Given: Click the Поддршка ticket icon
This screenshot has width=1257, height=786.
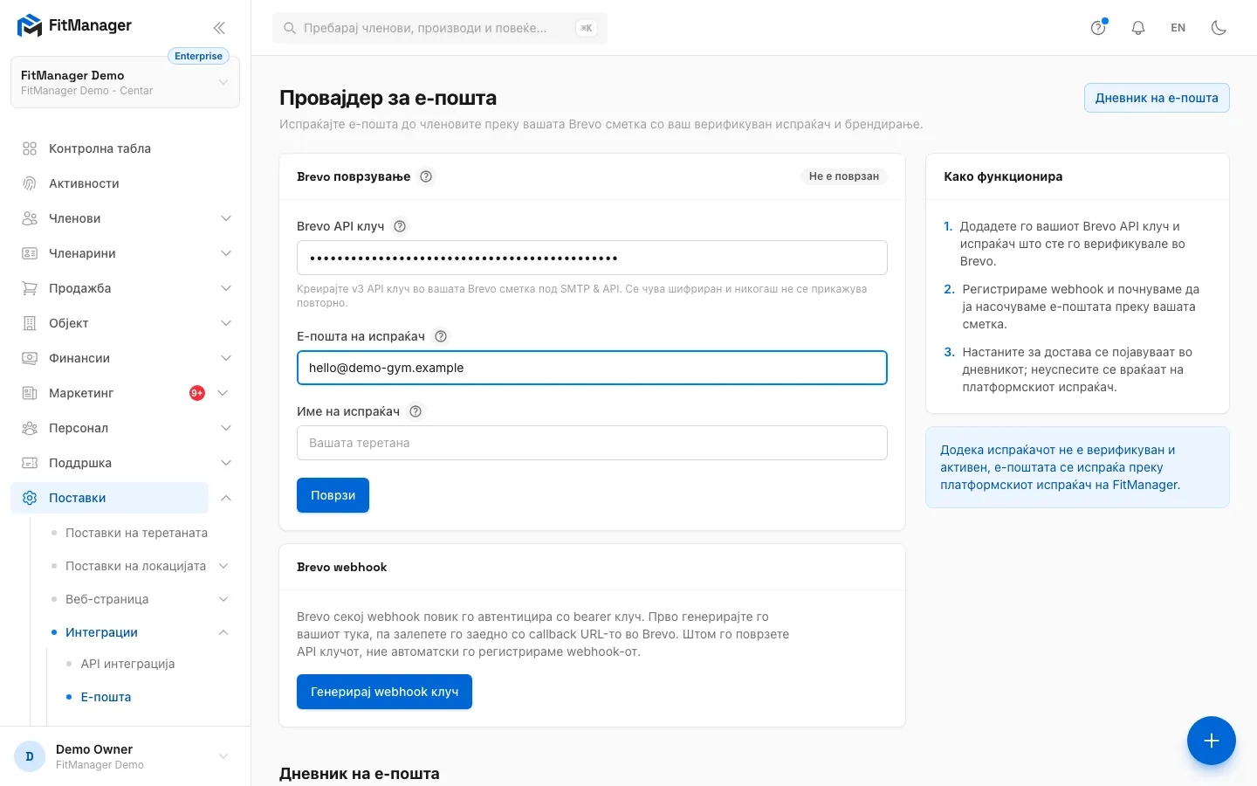Looking at the screenshot, I should pyautogui.click(x=30, y=463).
